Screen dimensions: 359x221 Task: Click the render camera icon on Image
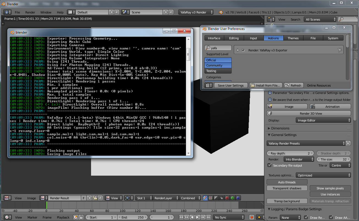pos(270,106)
